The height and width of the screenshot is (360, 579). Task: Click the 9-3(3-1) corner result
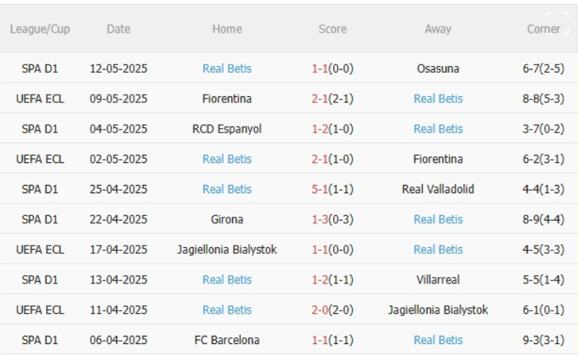[541, 340]
